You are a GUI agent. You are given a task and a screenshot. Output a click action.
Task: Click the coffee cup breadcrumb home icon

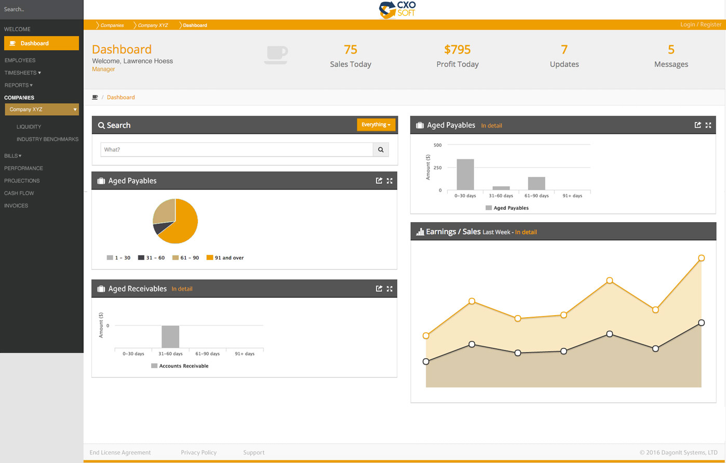point(95,97)
